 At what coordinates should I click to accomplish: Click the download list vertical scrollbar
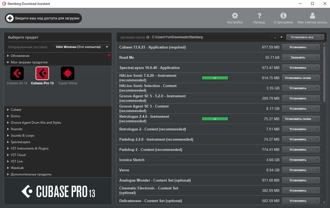point(324,74)
